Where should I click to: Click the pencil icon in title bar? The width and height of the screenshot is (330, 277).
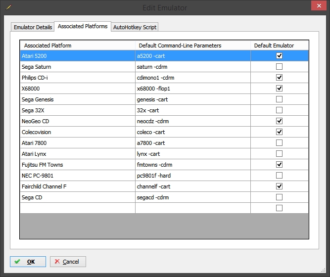8,7
